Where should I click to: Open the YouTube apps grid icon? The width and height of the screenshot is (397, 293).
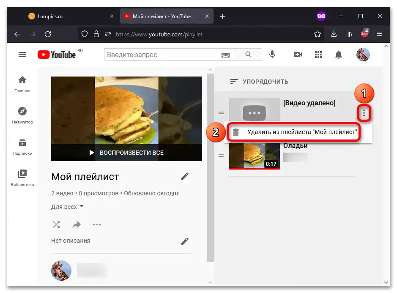click(x=318, y=55)
